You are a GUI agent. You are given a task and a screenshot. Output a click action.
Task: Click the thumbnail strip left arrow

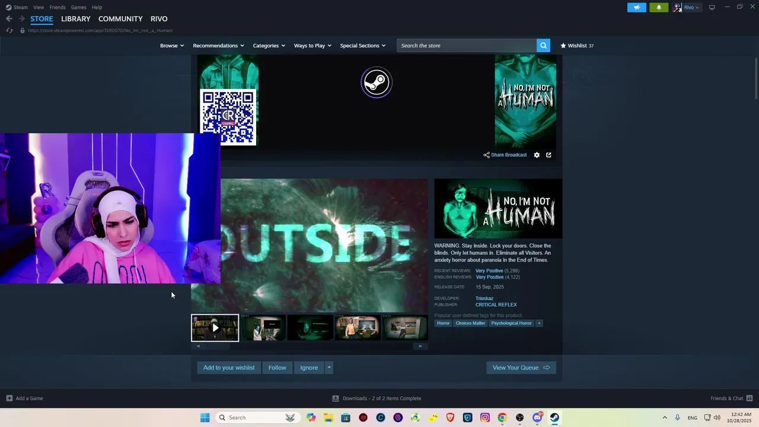198,346
